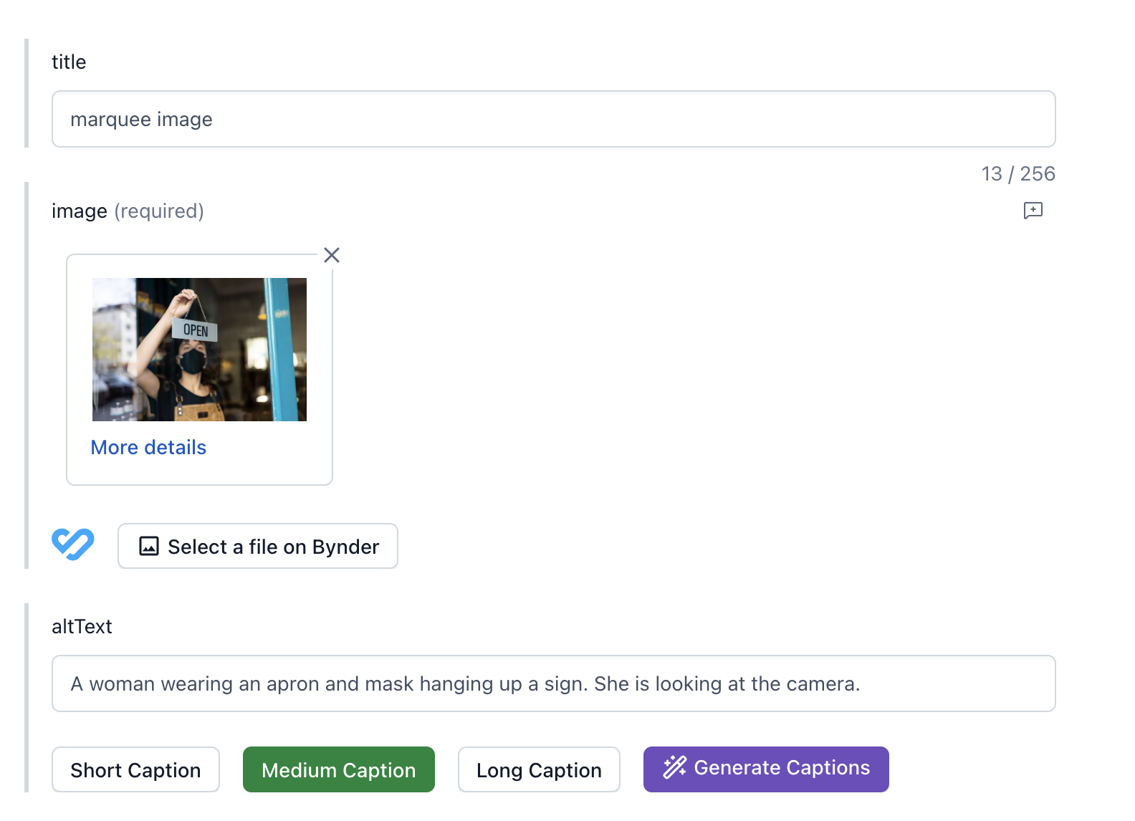Screen dimensions: 1135x821
Task: Click the 13 / 256 character counter
Action: 1017,174
